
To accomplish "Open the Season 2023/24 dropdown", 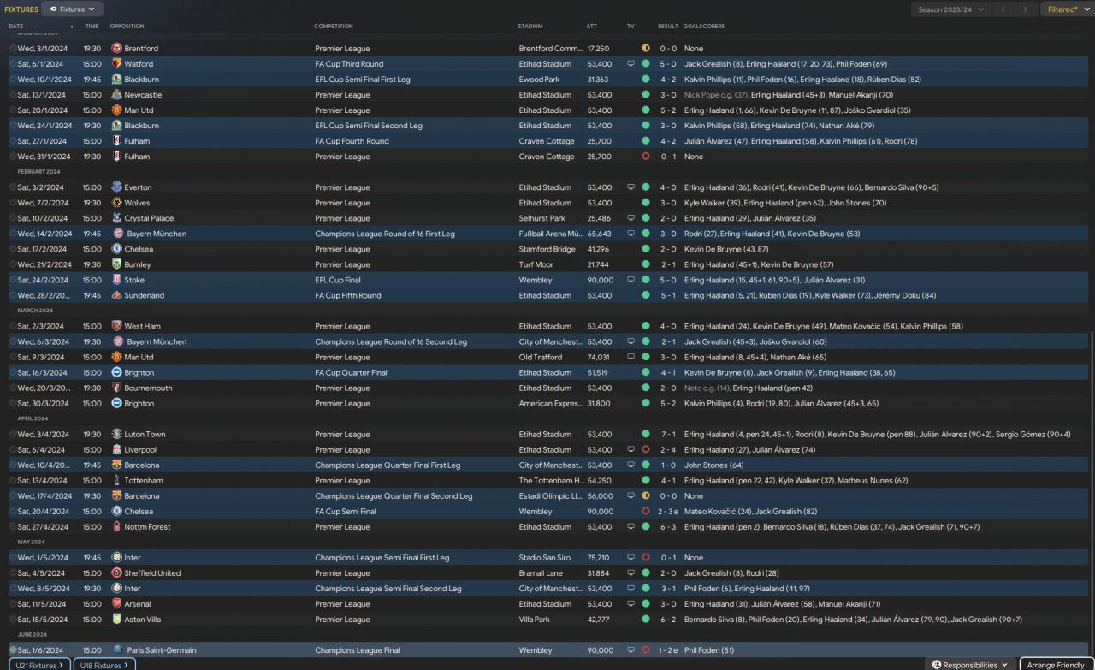I will [950, 9].
